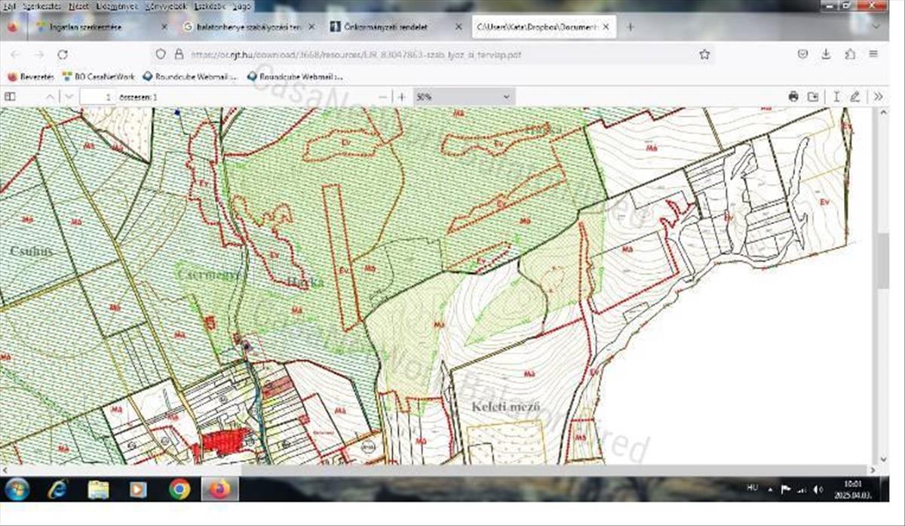Print the PDF document
This screenshot has height=526, width=905.
[x=793, y=97]
